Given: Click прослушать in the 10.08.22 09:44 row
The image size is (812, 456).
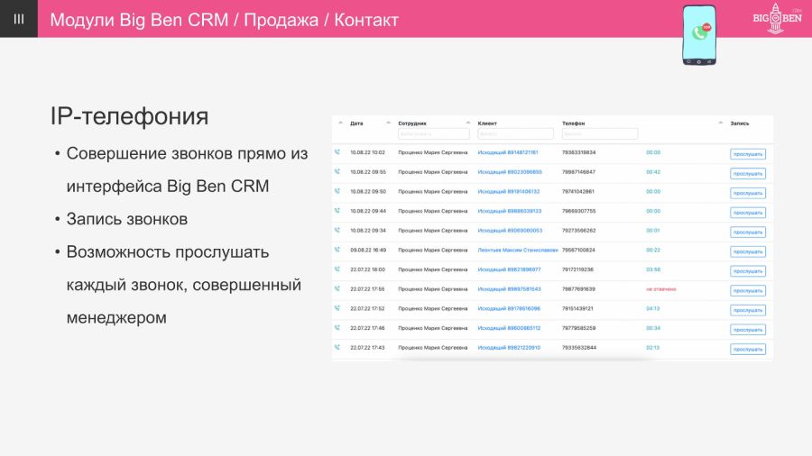Looking at the screenshot, I should click(748, 213).
